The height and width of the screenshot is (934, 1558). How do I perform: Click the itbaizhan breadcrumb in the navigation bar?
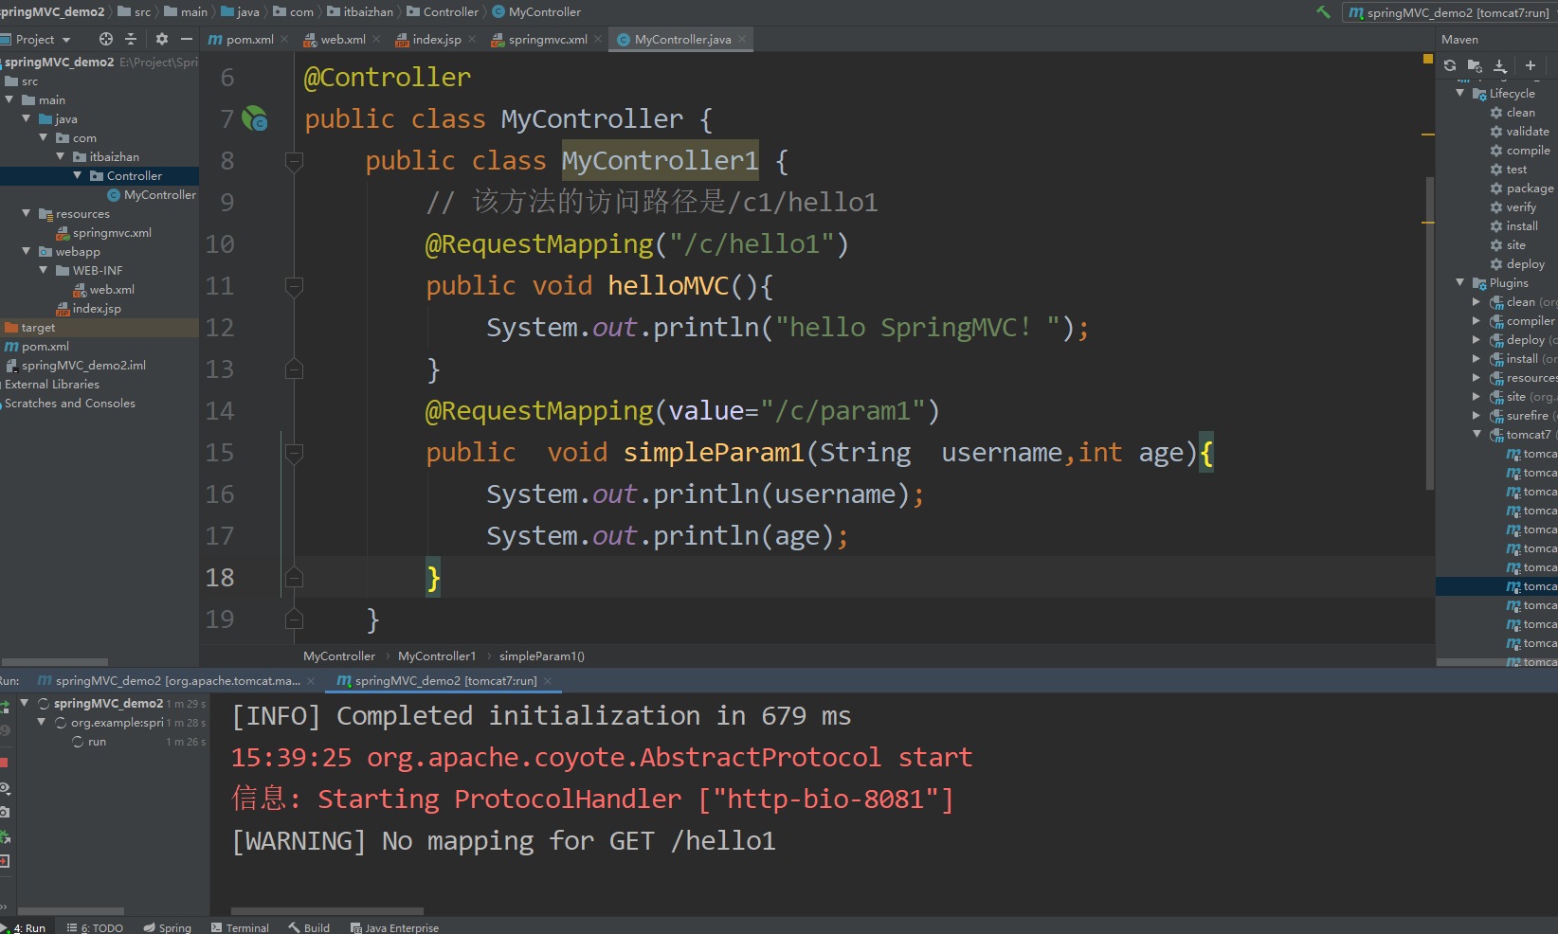coord(360,12)
